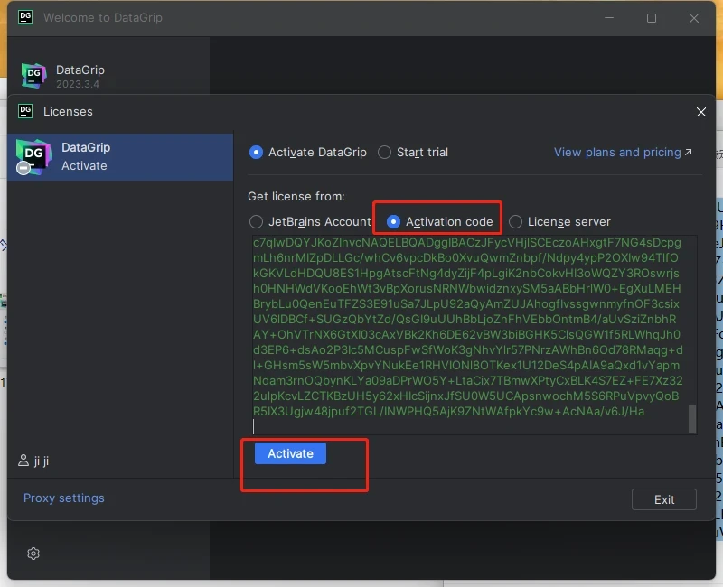
Task: Choose JetBrains Account as license source
Action: (x=256, y=221)
